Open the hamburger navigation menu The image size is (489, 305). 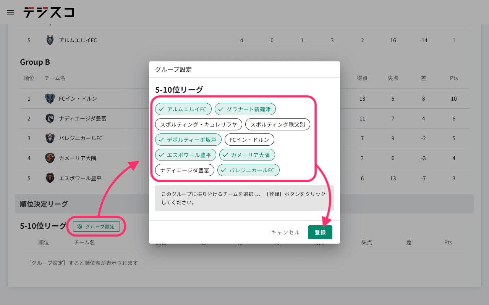pyautogui.click(x=11, y=12)
